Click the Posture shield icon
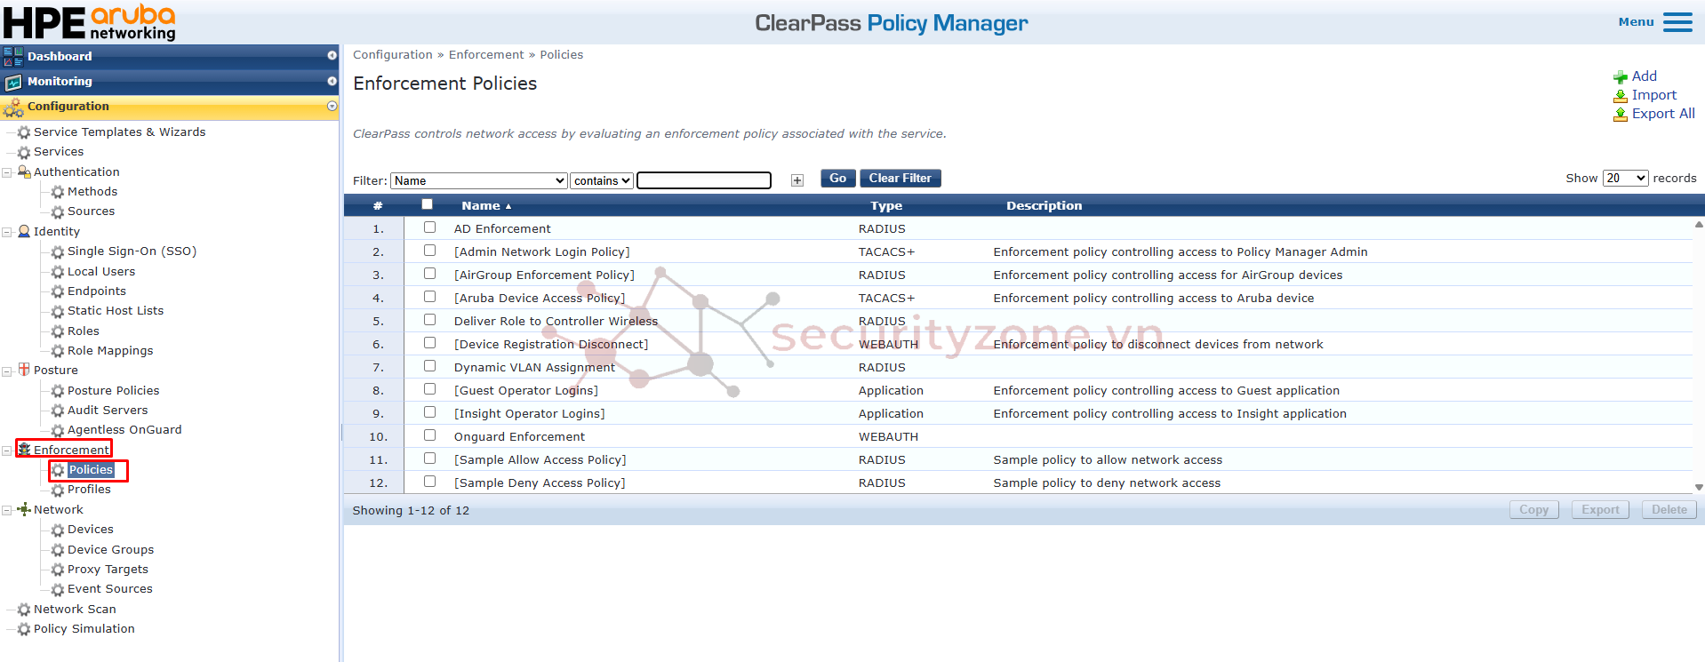The image size is (1705, 662). click(x=24, y=370)
